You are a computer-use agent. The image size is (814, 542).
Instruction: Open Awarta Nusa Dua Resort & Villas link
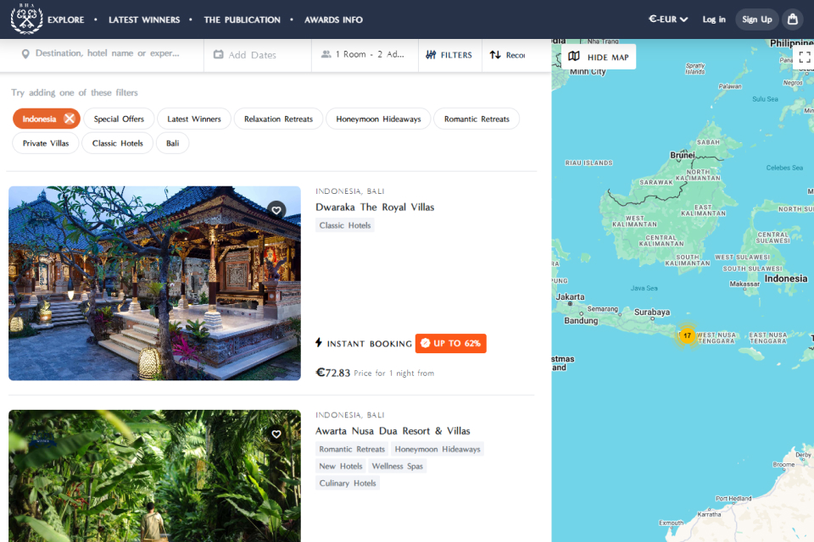click(x=393, y=431)
